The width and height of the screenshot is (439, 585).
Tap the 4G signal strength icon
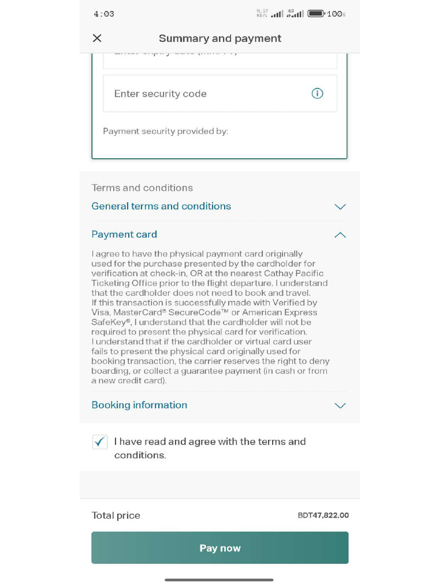pos(295,14)
